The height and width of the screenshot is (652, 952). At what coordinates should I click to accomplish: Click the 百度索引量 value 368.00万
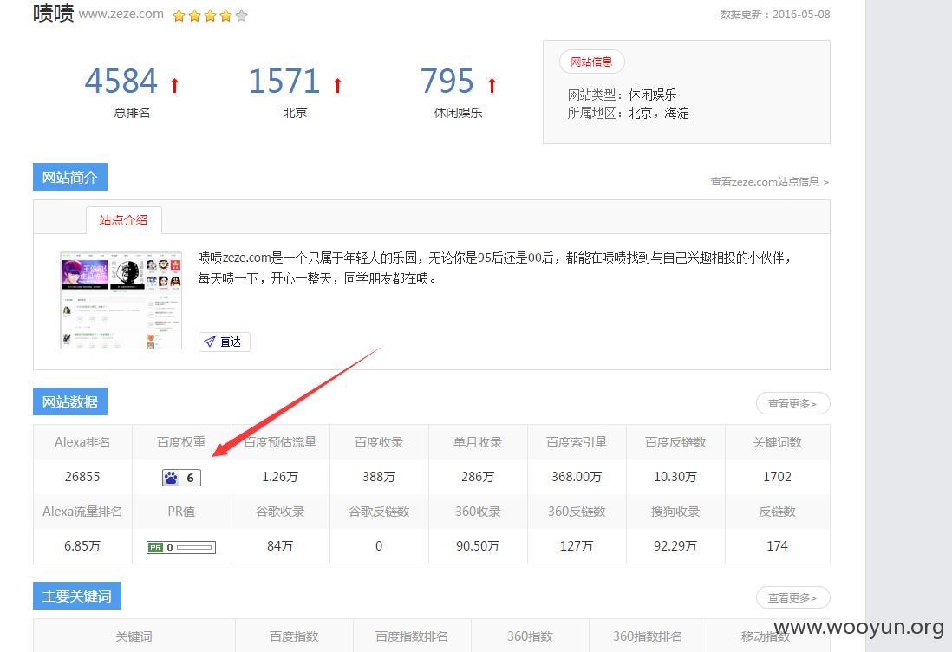click(x=577, y=477)
